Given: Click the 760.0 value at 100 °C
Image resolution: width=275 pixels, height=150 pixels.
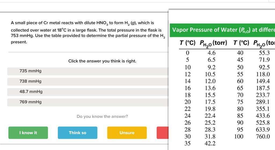Looking at the screenshot, I should (263, 136).
